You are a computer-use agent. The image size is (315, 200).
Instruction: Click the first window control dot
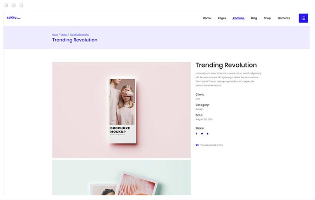point(6,5)
